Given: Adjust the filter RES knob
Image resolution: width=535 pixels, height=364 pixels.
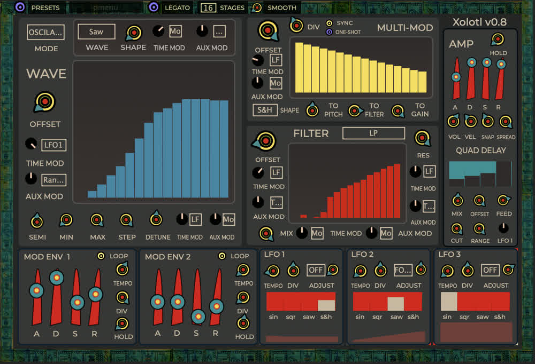Looking at the screenshot, I should [x=423, y=138].
